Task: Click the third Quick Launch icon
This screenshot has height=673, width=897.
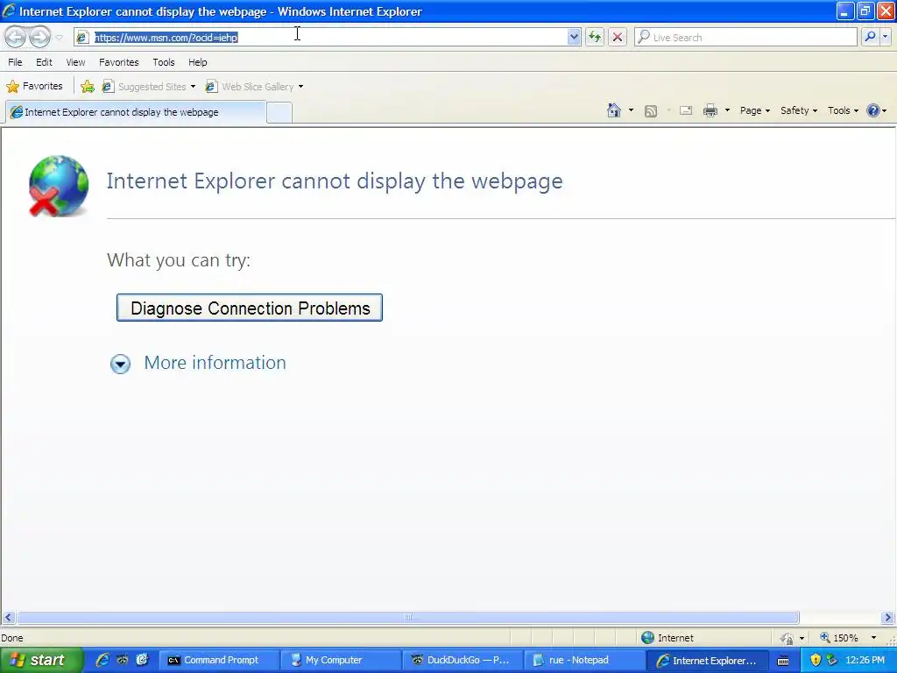Action: [142, 660]
